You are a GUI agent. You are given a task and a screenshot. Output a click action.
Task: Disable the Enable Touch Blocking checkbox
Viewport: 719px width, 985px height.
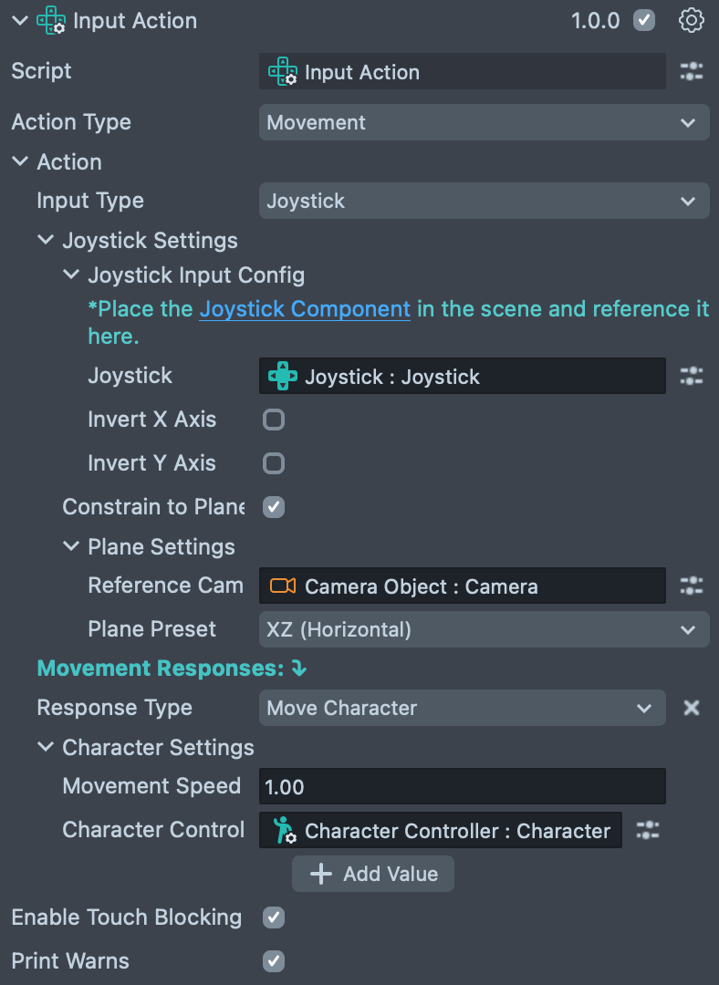pos(274,918)
